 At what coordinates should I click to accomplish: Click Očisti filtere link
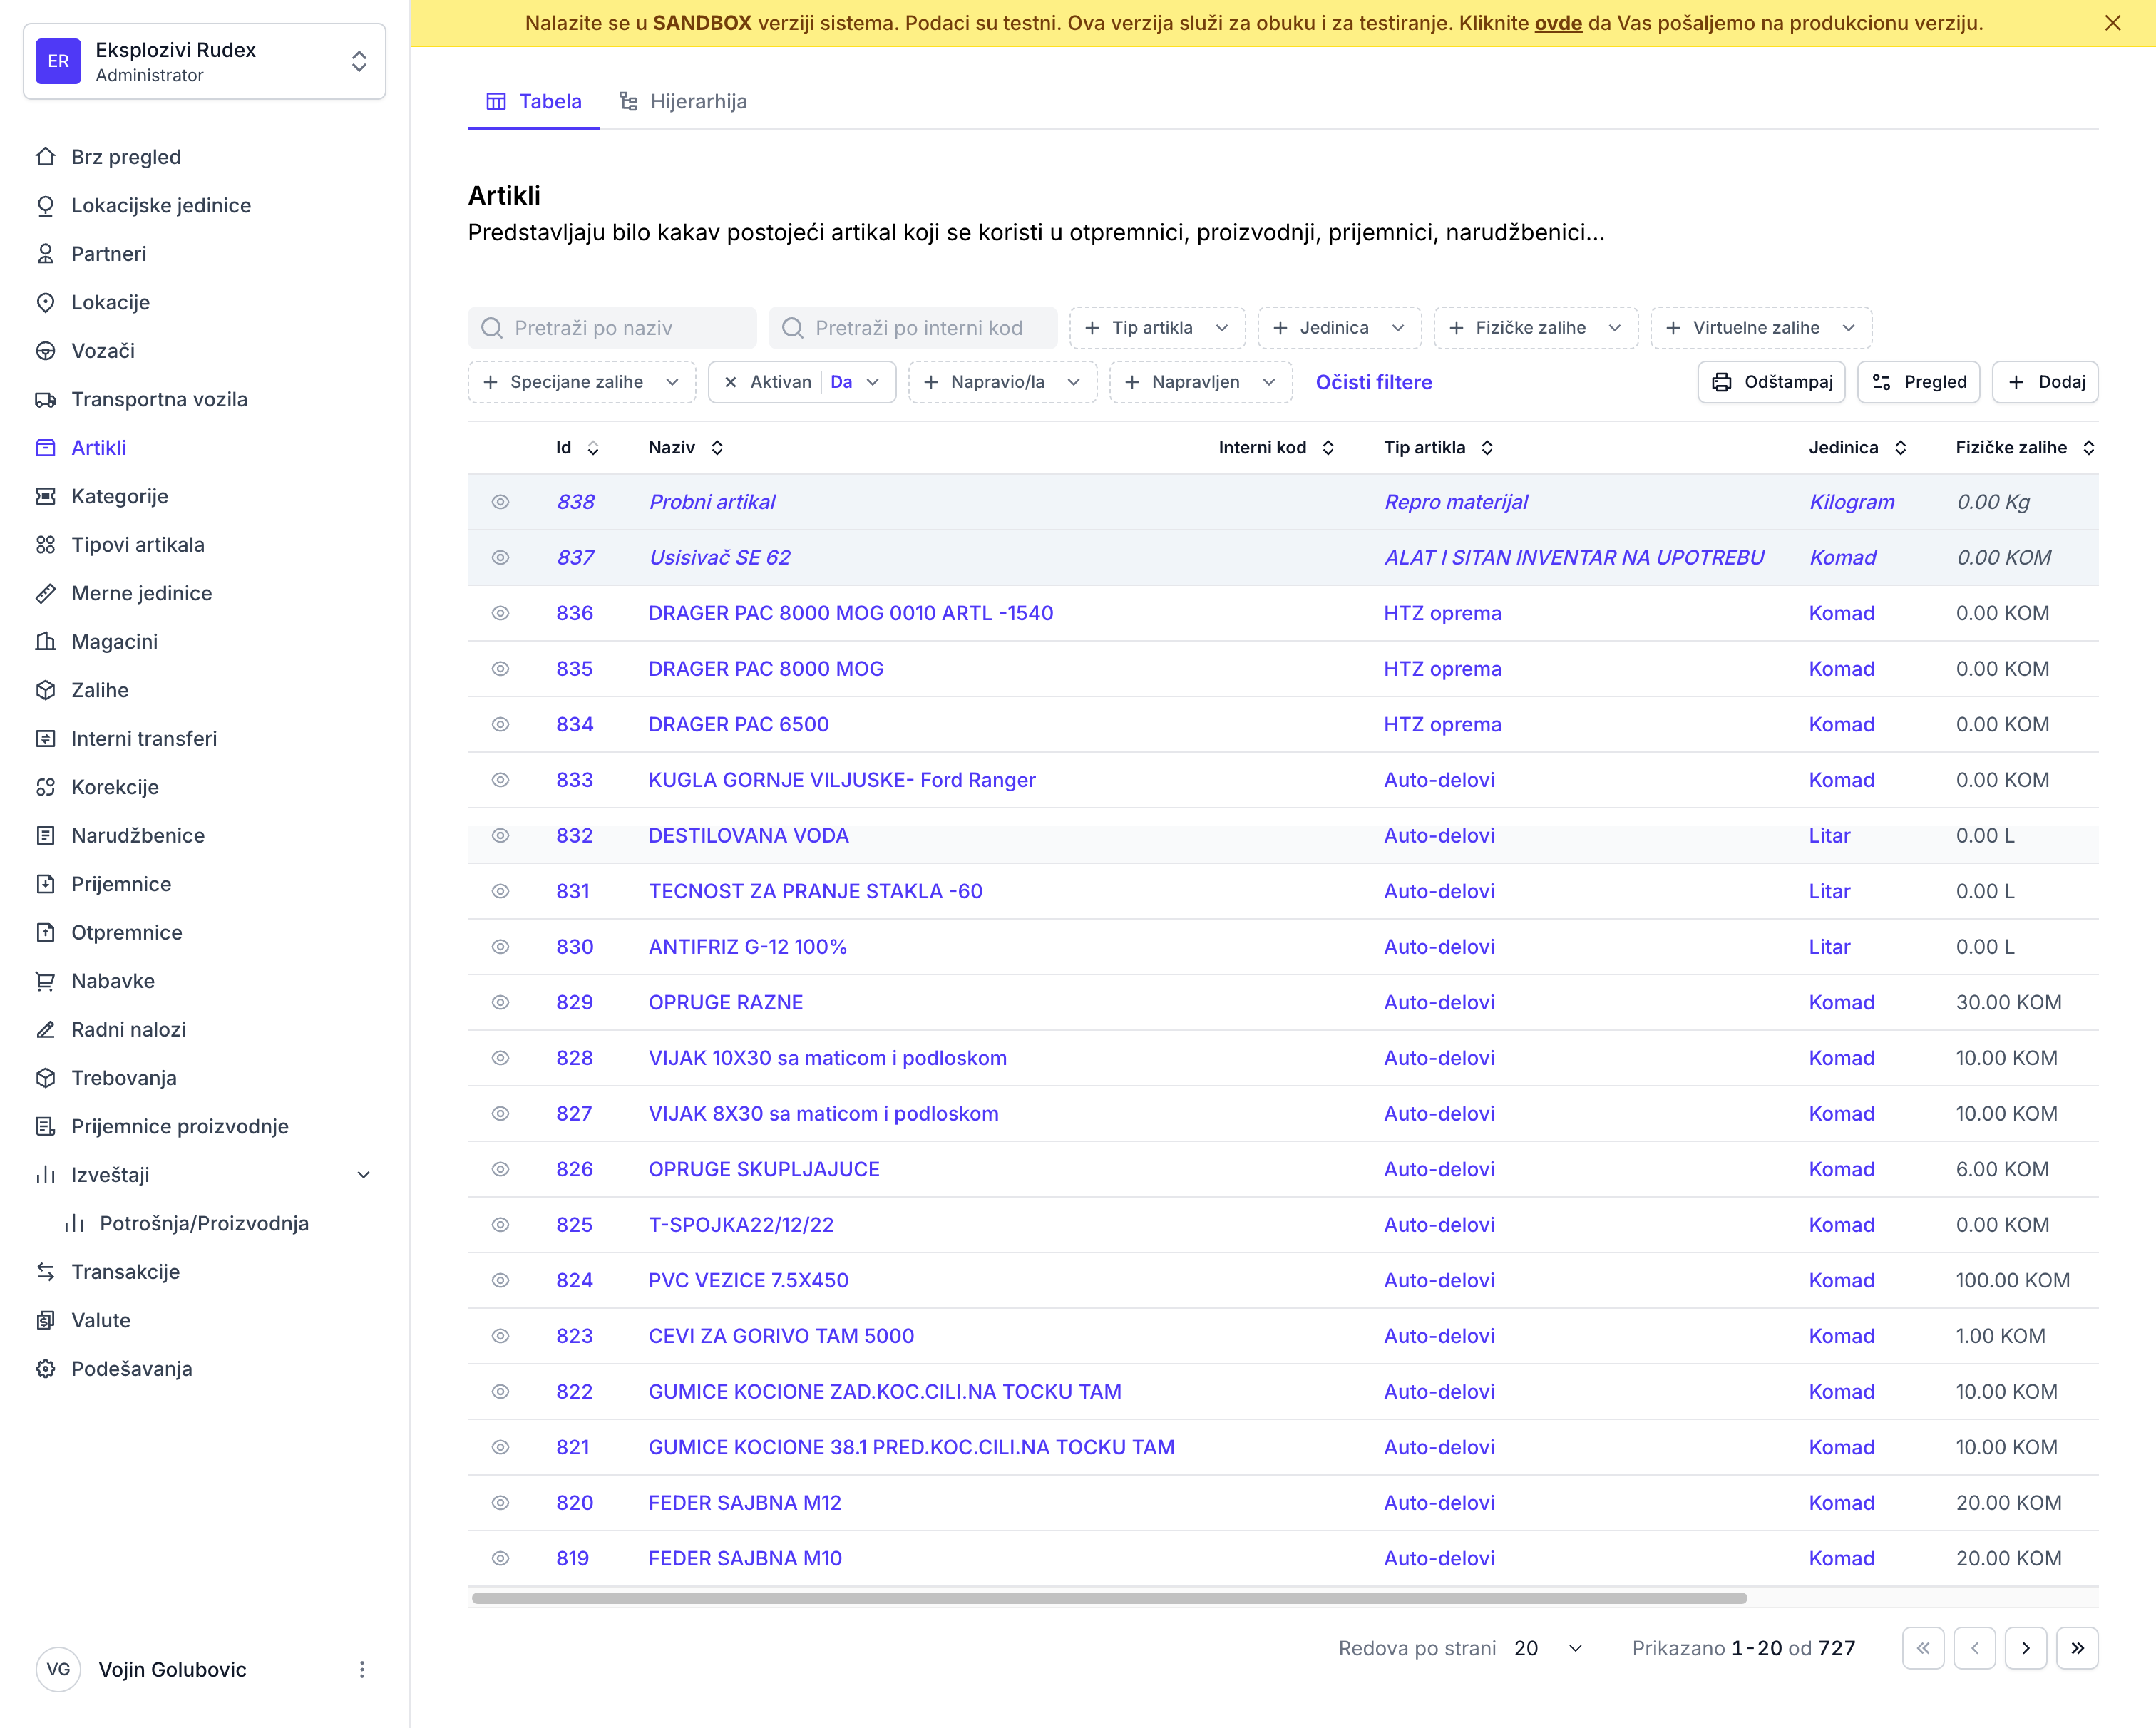click(x=1373, y=382)
